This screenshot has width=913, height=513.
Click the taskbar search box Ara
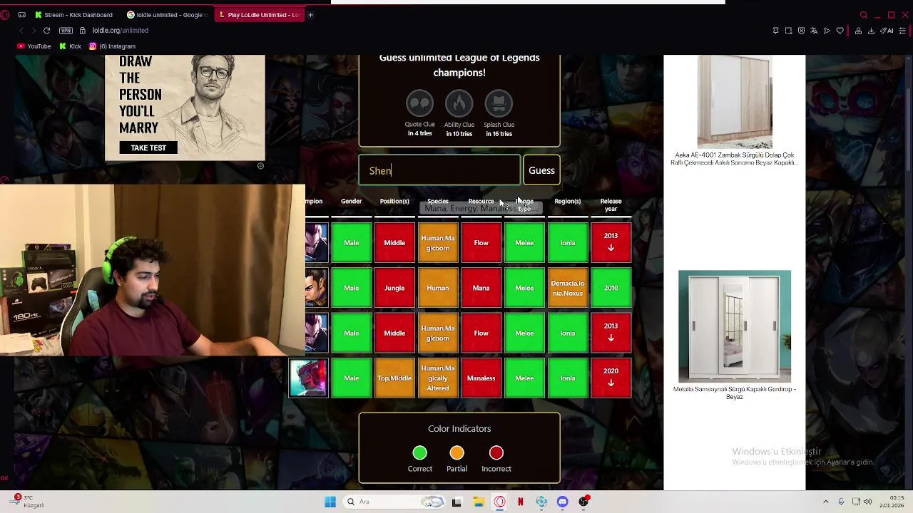394,502
